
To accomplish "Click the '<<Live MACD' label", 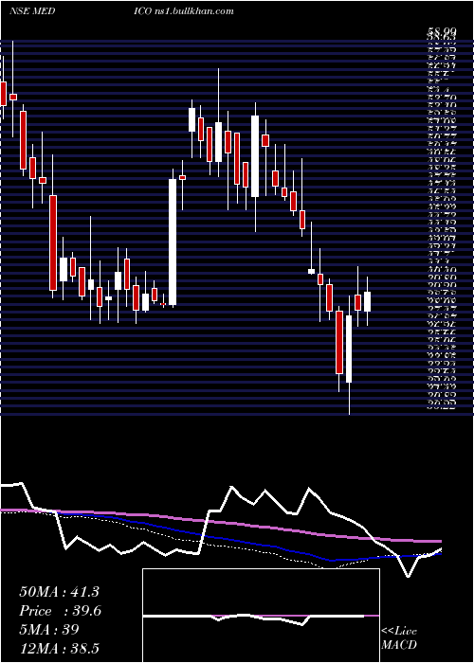I will click(399, 638).
